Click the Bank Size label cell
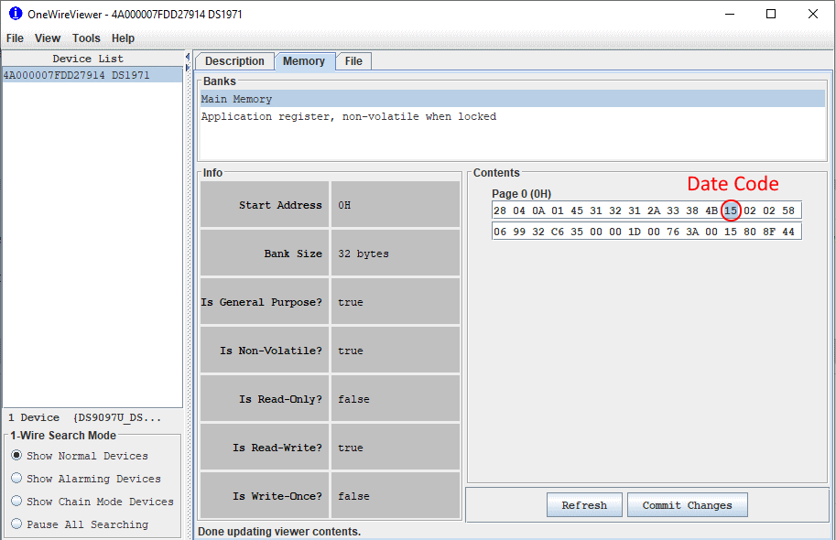Image resolution: width=836 pixels, height=540 pixels. point(265,254)
